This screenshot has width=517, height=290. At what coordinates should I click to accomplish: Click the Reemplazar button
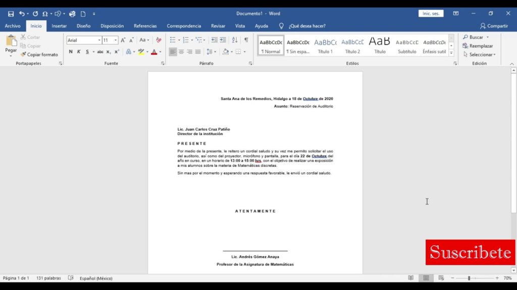478,46
